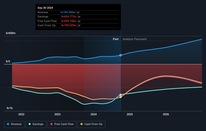Image resolution: width=206 pixels, height=131 pixels.
Task: Toggle the Cash From Op legend button
Action: (x=91, y=124)
